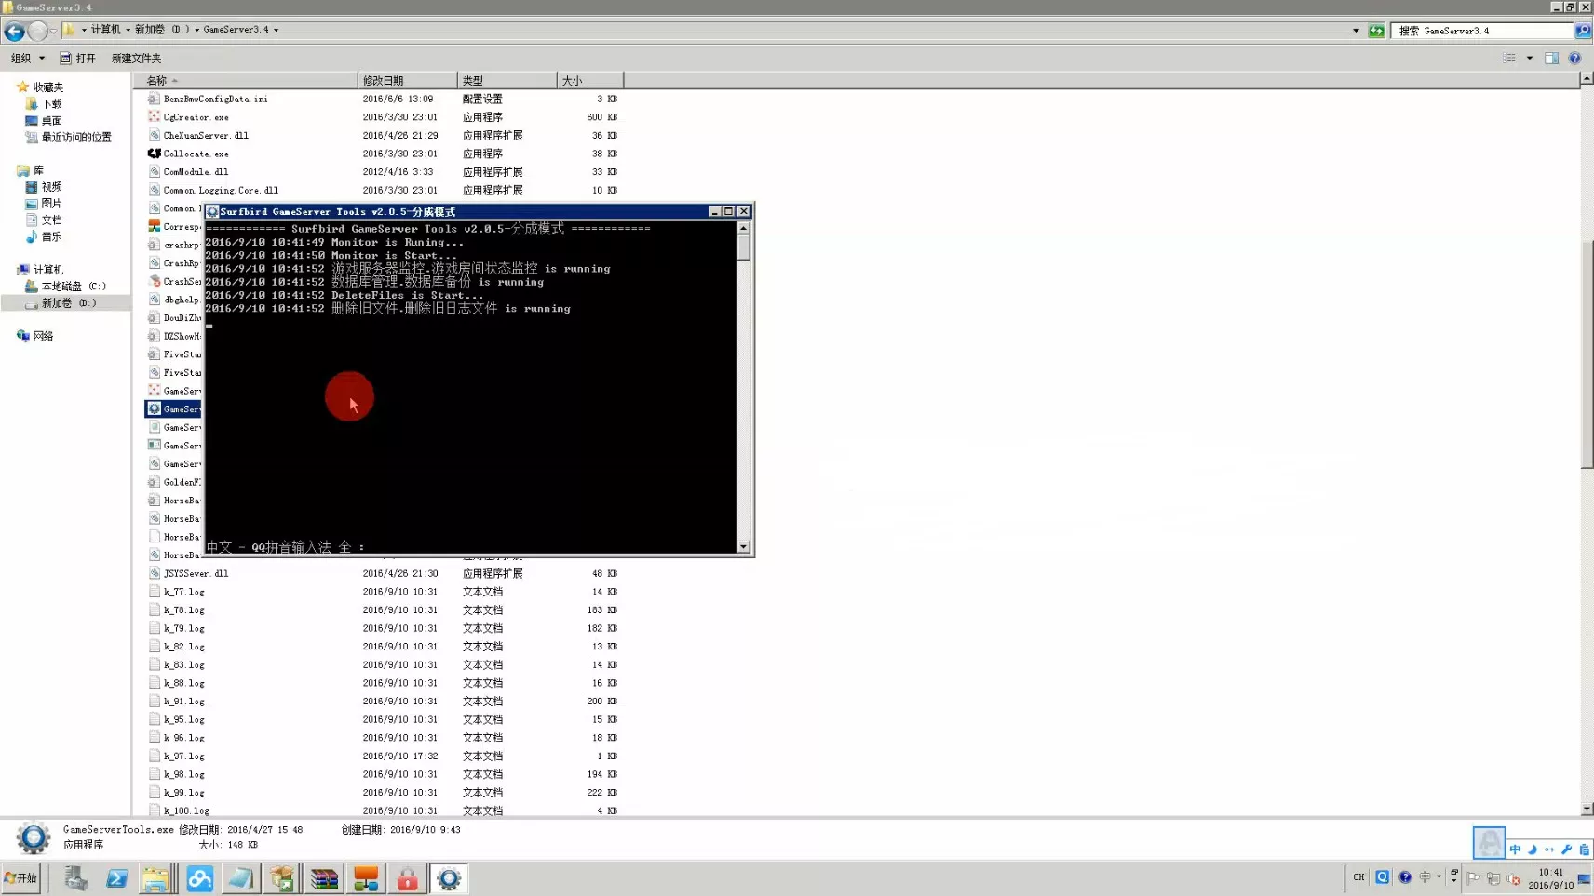This screenshot has height=896, width=1594.
Task: Click the console scrollbar down arrow
Action: pos(743,546)
